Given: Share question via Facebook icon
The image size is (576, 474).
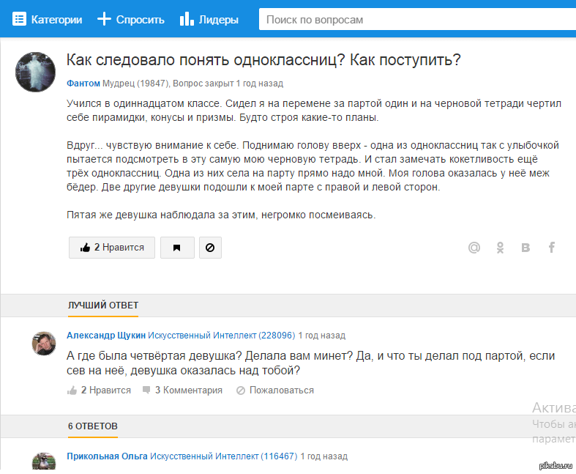Looking at the screenshot, I should 552,248.
